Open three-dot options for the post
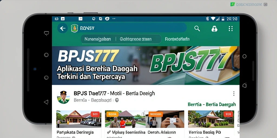Viewport: 277px width, 138px height. tap(234, 94)
